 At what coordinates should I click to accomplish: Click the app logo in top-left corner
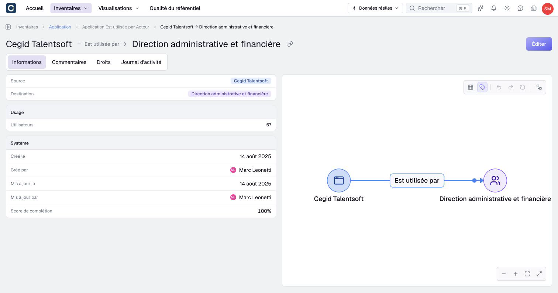11,8
